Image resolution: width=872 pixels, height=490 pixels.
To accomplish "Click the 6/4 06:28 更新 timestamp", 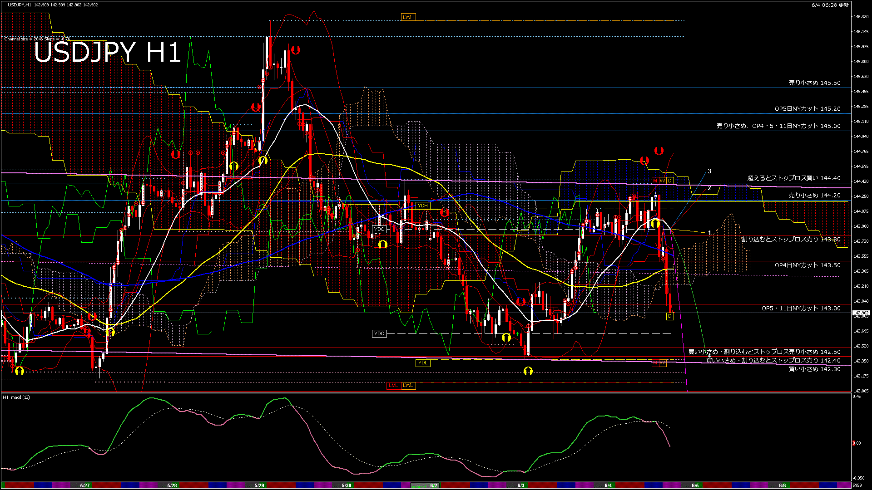I will pyautogui.click(x=830, y=5).
